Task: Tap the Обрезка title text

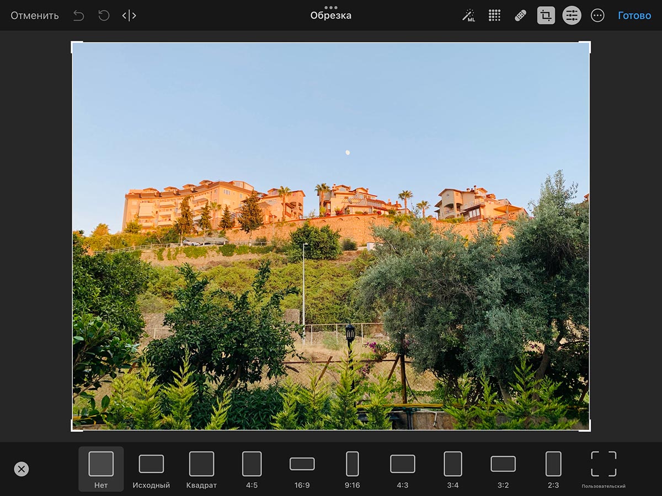Action: tap(331, 16)
